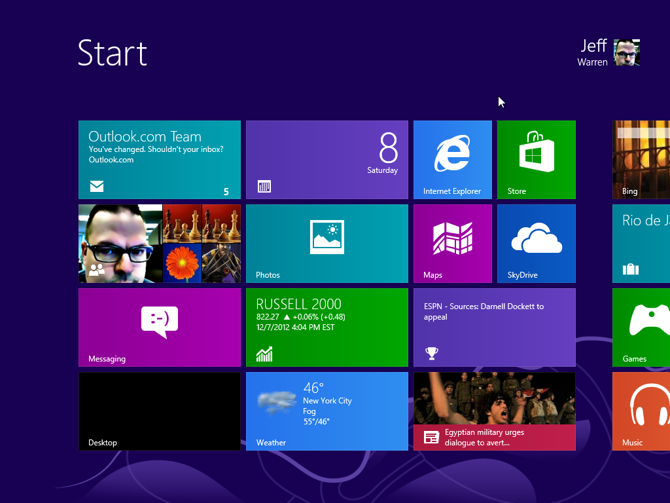The height and width of the screenshot is (503, 670).
Task: Click the "822.27" index value text
Action: click(268, 317)
